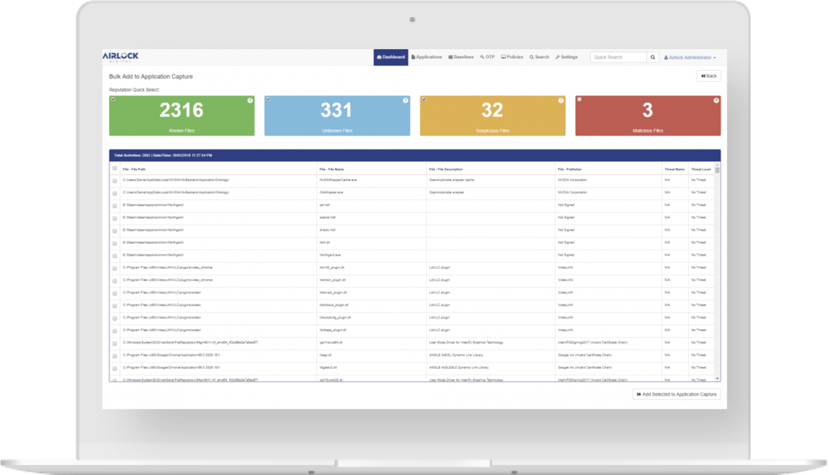Viewport: 829px width, 475px height.
Task: Select the red Malicious Files card
Action: tap(648, 115)
